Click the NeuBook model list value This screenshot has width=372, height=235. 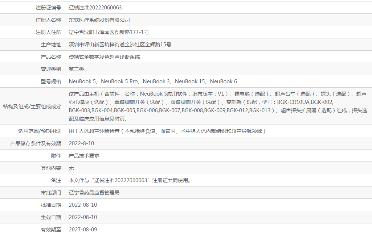point(153,81)
